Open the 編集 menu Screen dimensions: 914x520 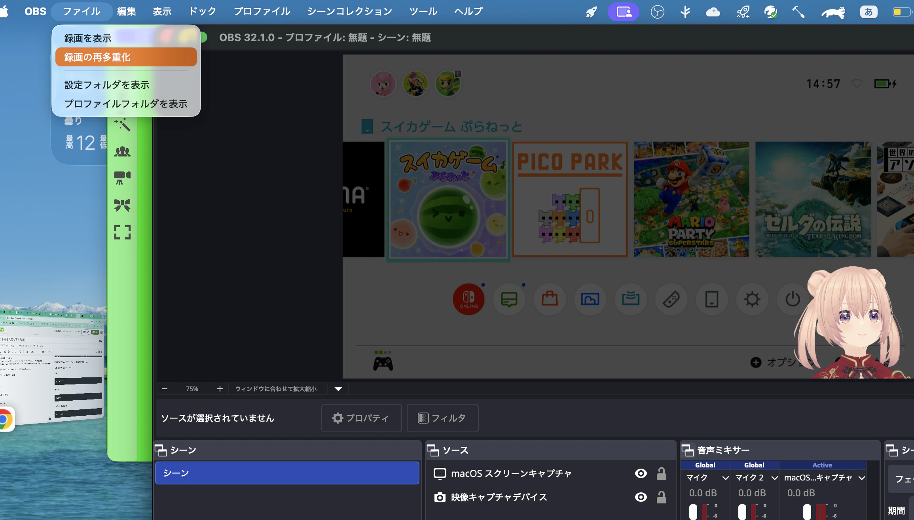coord(127,11)
